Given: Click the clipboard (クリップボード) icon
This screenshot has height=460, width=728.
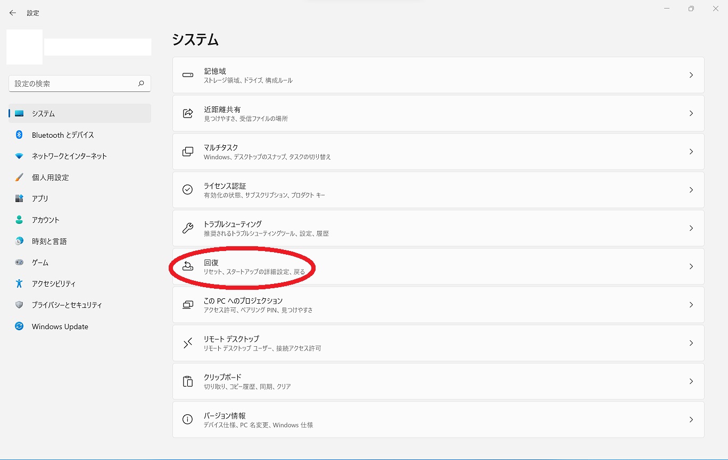Looking at the screenshot, I should point(187,381).
